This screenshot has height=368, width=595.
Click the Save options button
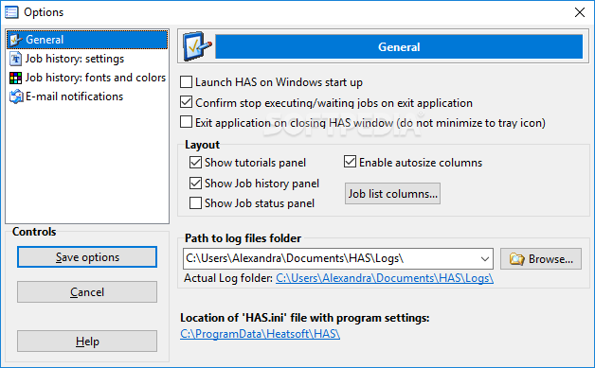(x=87, y=257)
